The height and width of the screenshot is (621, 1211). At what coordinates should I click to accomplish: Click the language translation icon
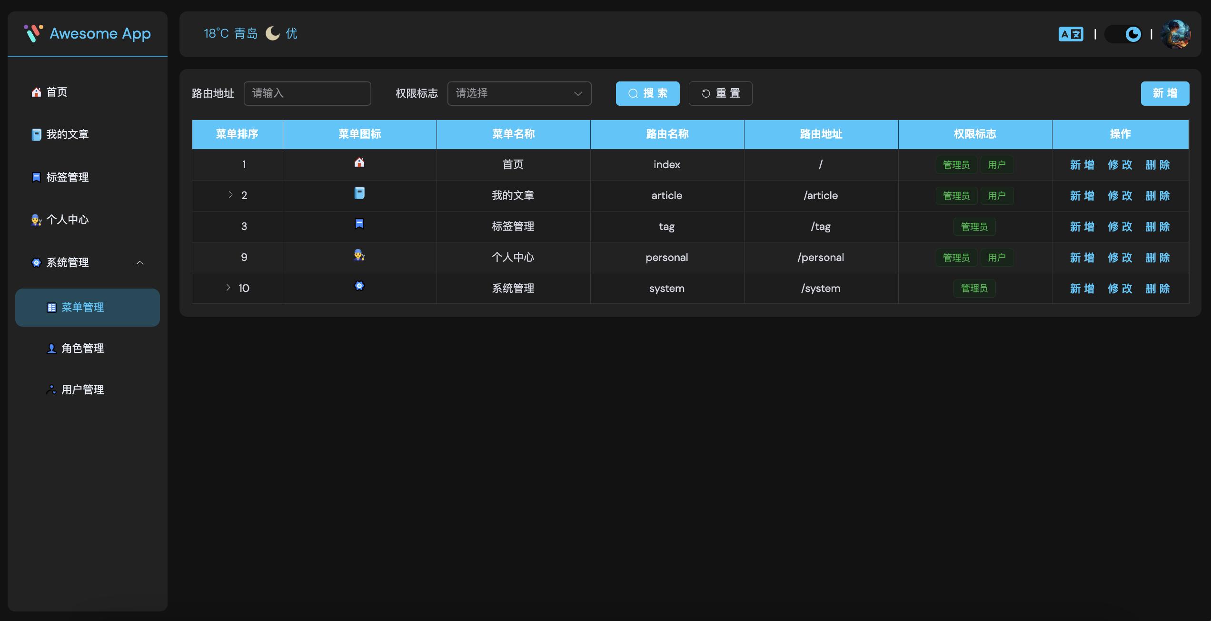coord(1071,34)
